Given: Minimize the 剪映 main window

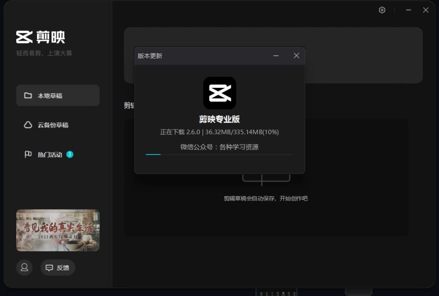Looking at the screenshot, I should click(x=408, y=10).
